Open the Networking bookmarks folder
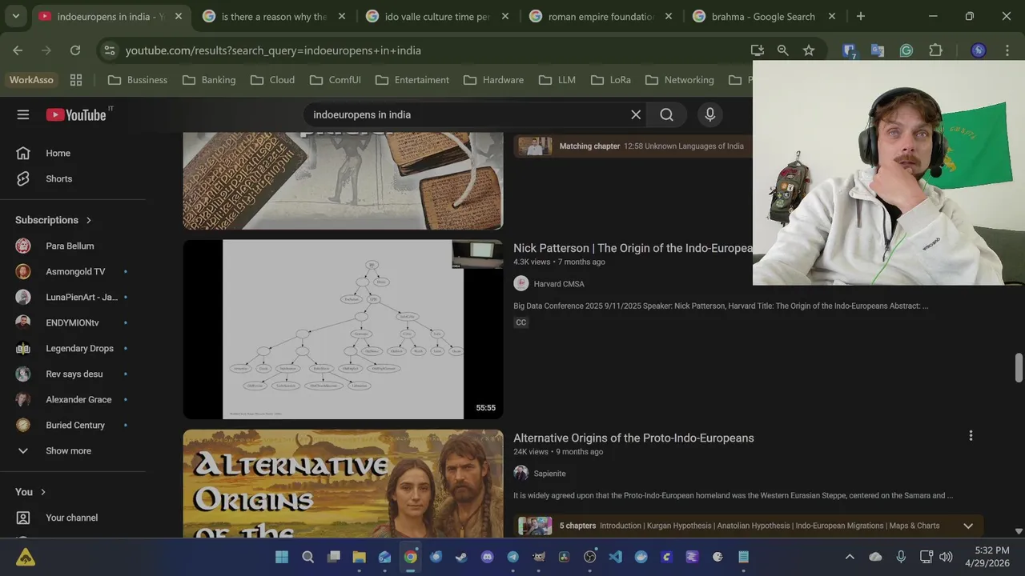Image resolution: width=1025 pixels, height=576 pixels. click(679, 80)
